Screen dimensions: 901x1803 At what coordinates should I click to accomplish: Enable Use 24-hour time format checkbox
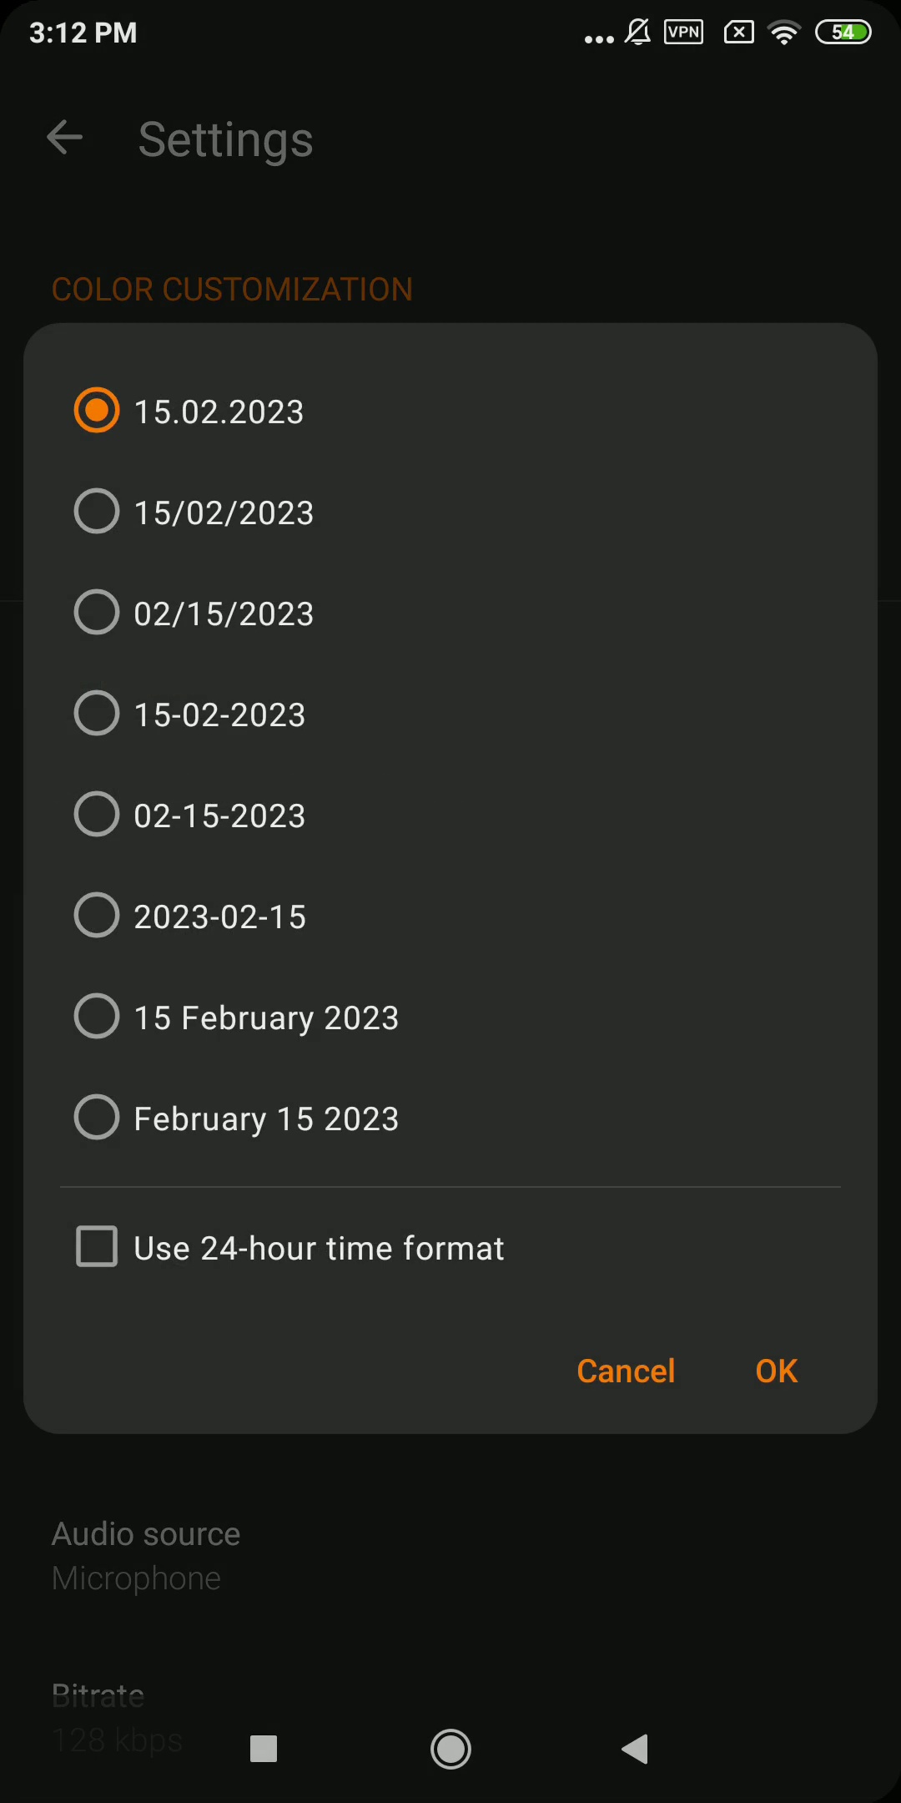click(450, 1247)
